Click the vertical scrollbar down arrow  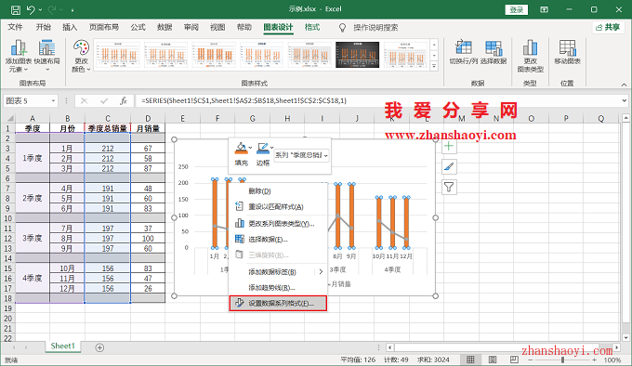click(x=625, y=337)
